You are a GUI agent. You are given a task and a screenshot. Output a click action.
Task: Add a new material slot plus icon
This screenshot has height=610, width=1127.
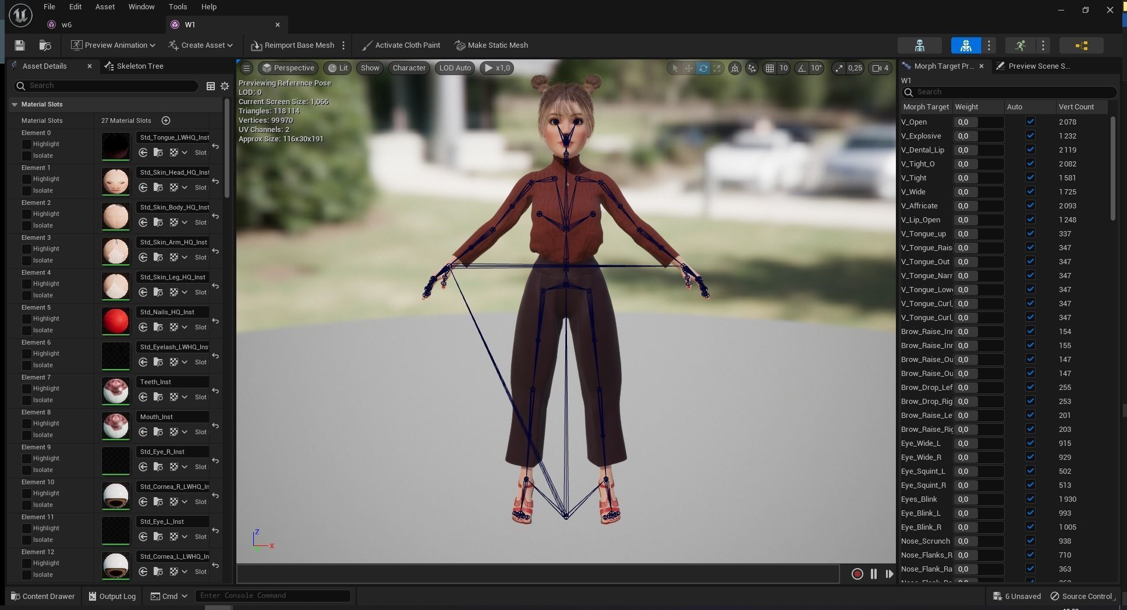point(166,120)
